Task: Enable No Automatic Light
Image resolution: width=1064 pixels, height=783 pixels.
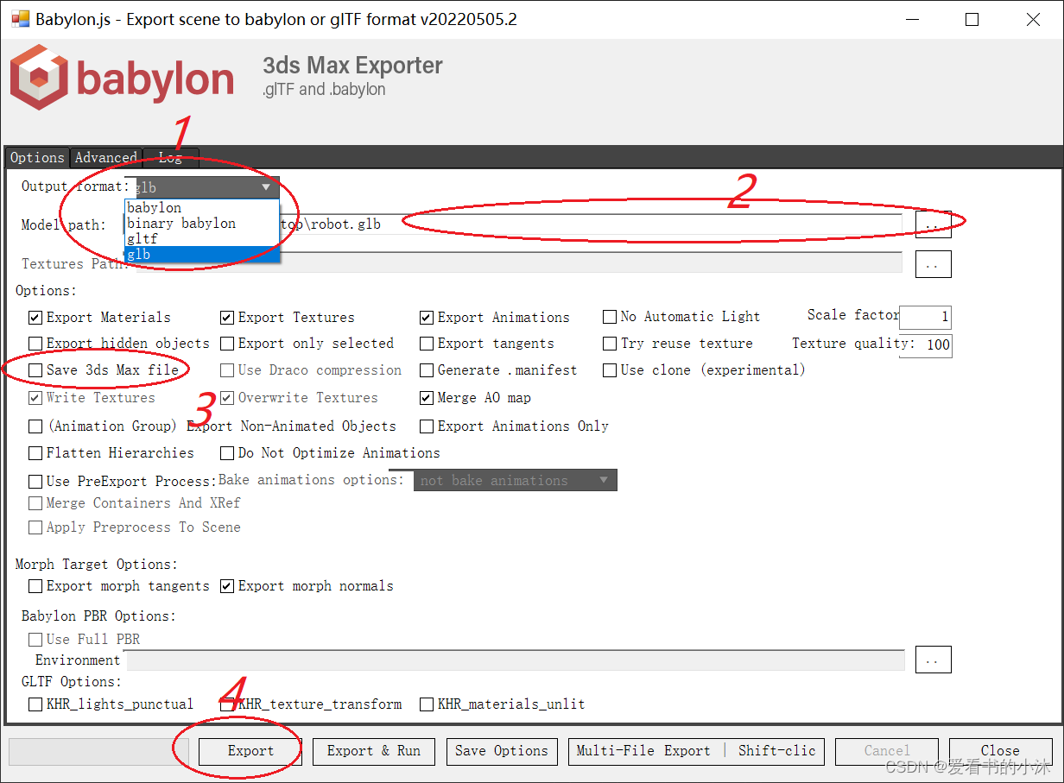Action: click(x=610, y=318)
